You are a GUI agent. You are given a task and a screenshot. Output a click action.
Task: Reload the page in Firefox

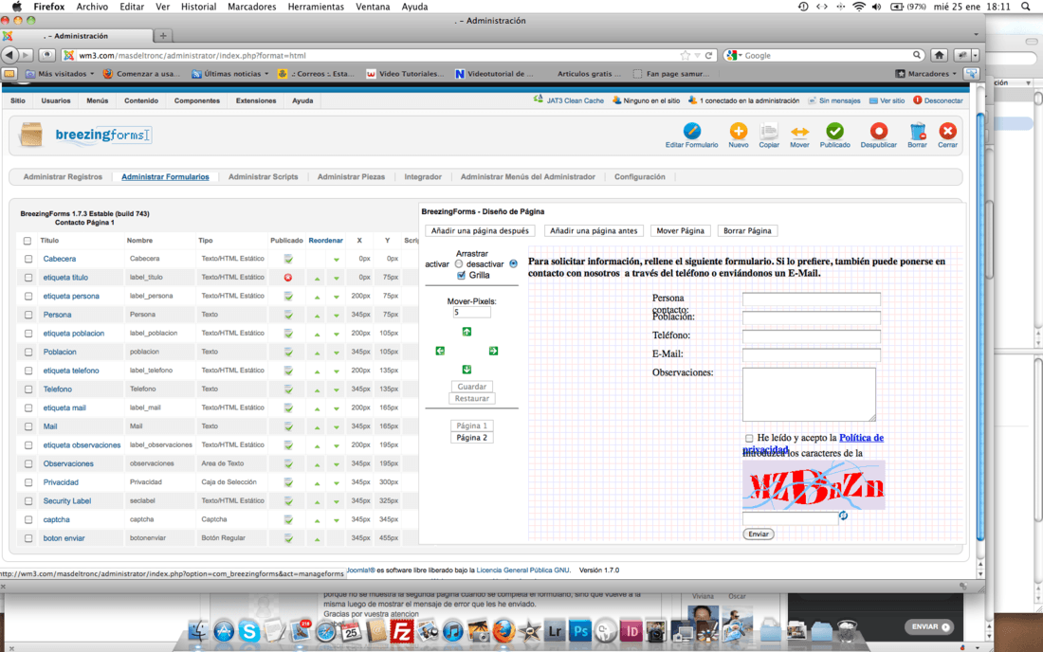pos(709,56)
